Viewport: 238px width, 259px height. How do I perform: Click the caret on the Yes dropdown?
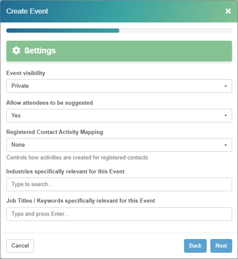pos(225,115)
